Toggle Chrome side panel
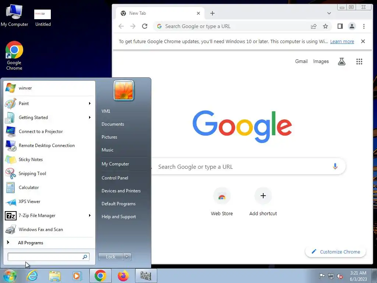Viewport: 377px width, 283px height. click(x=340, y=26)
